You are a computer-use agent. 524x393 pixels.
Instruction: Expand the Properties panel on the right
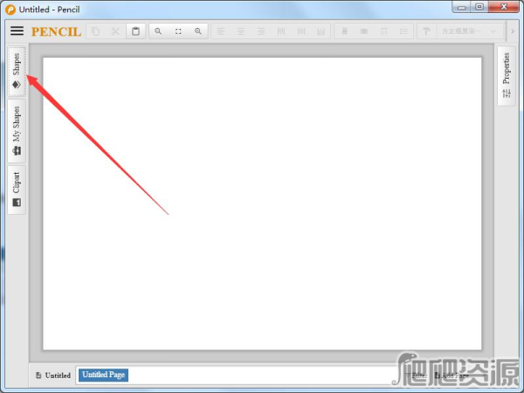pyautogui.click(x=507, y=76)
